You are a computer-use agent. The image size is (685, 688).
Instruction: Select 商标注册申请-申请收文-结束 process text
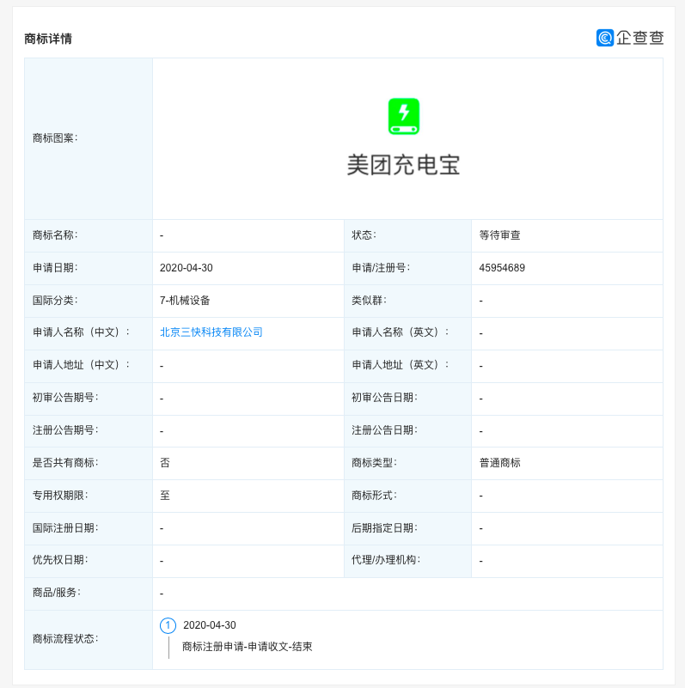[248, 647]
